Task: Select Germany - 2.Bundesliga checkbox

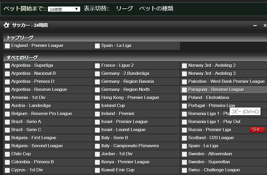Action: 97,74
